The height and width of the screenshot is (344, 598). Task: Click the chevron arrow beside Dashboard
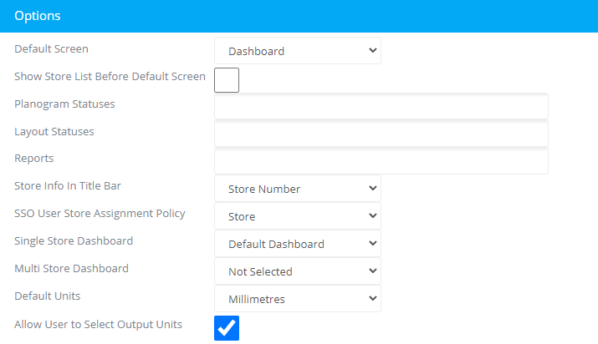(x=373, y=50)
